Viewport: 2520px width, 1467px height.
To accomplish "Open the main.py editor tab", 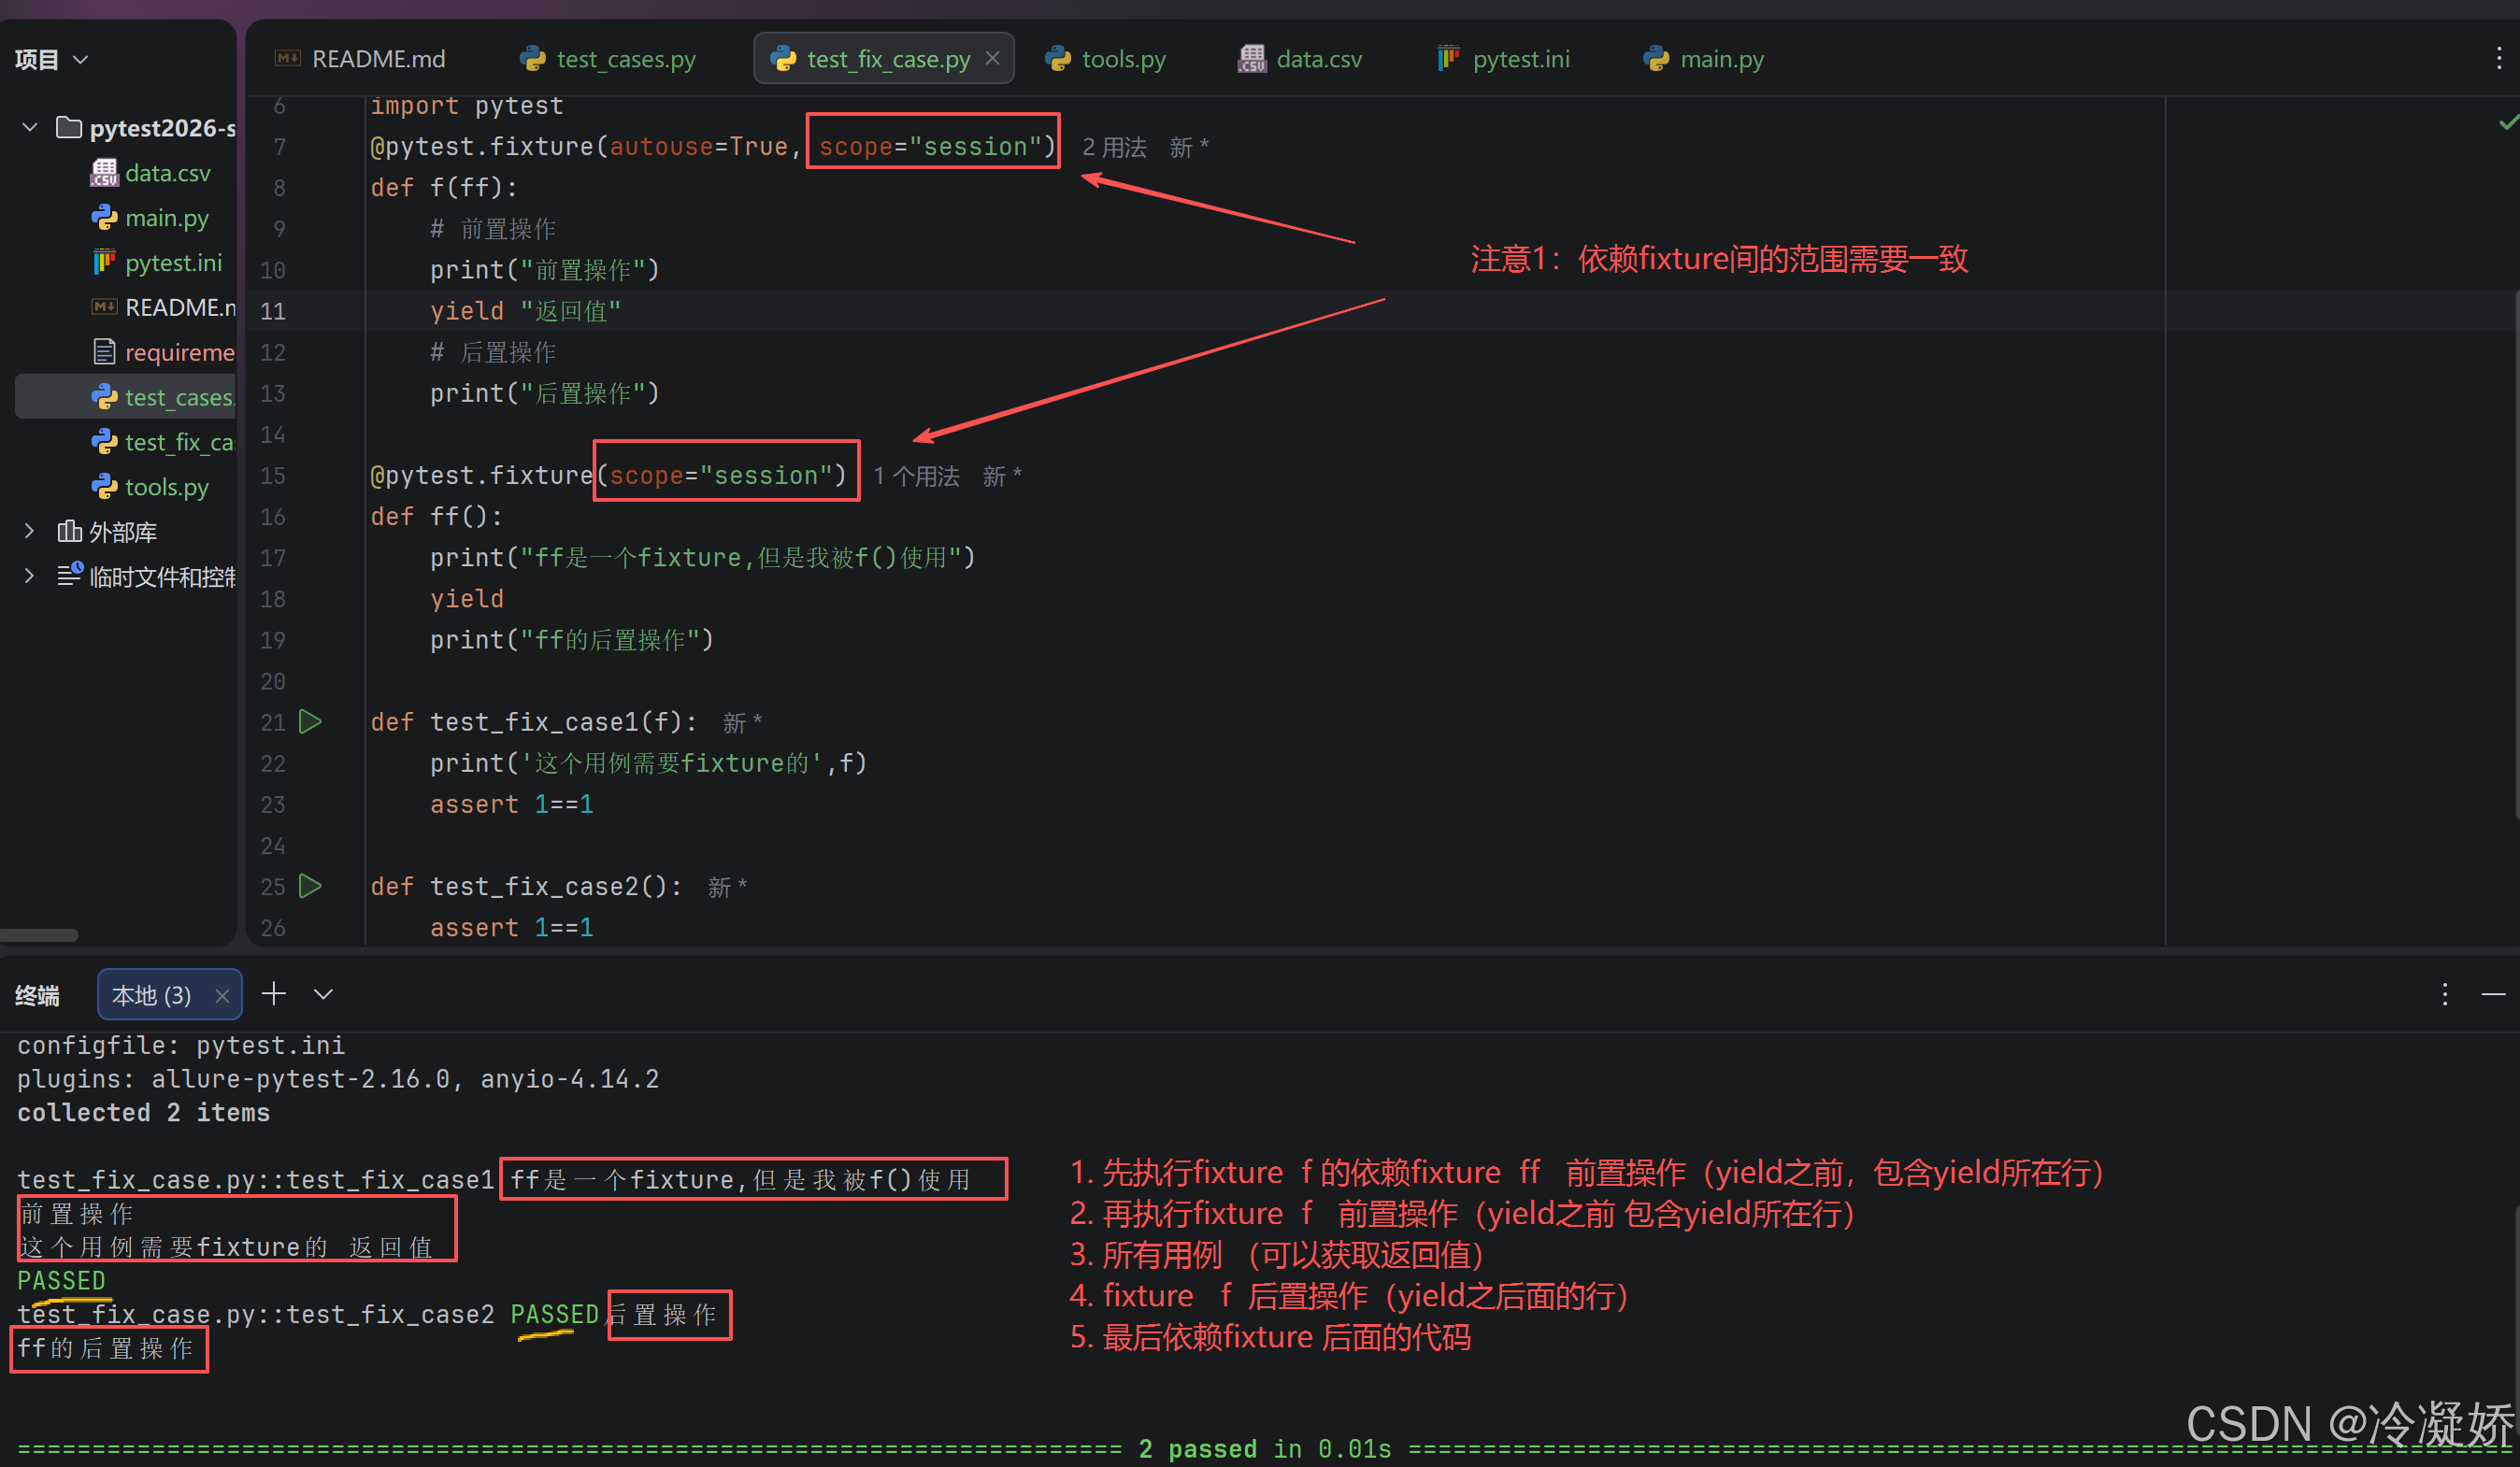I will coord(1704,59).
